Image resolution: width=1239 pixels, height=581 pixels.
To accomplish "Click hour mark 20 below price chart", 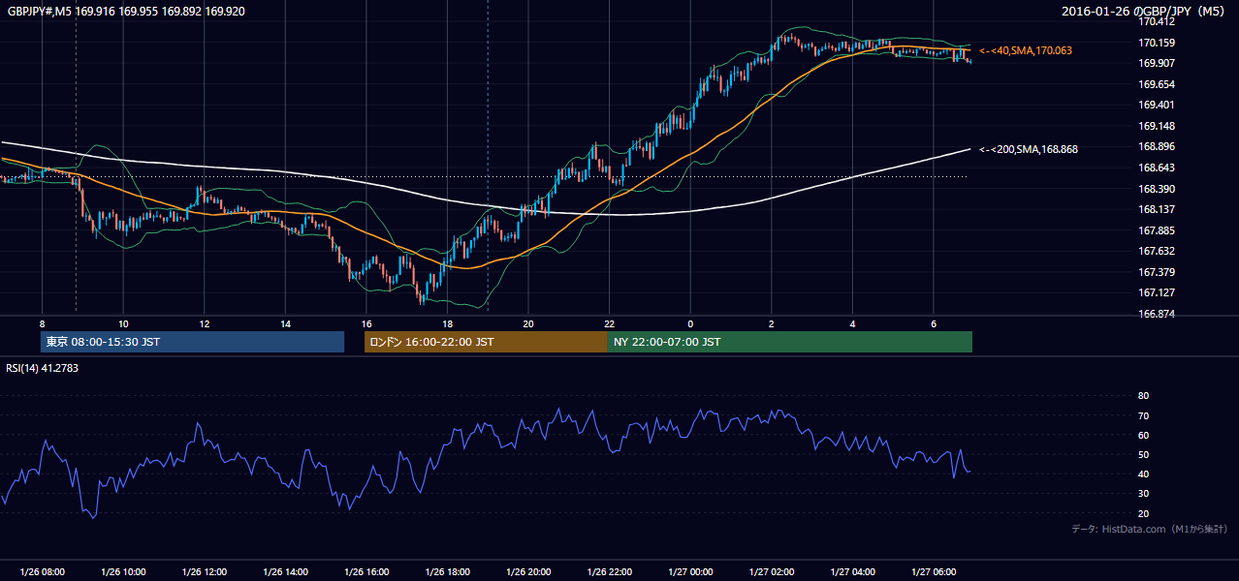I will point(528,323).
